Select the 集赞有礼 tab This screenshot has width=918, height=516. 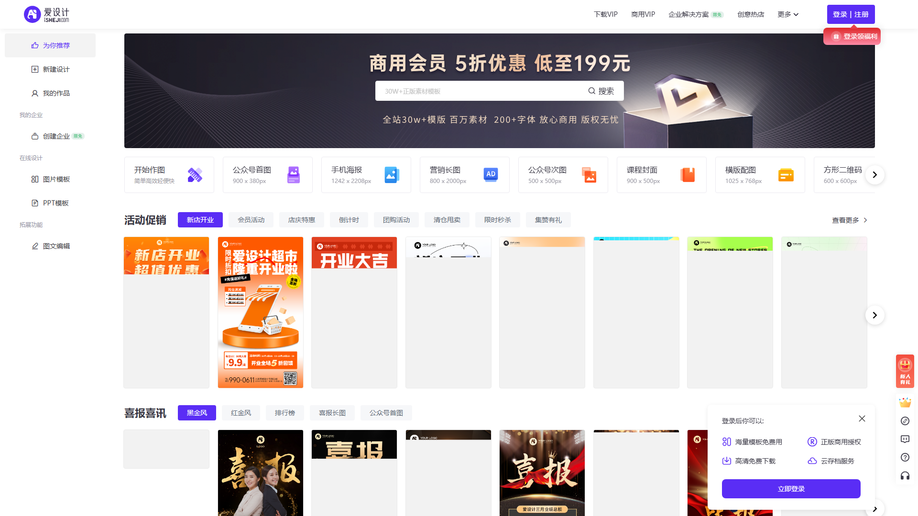(x=548, y=220)
